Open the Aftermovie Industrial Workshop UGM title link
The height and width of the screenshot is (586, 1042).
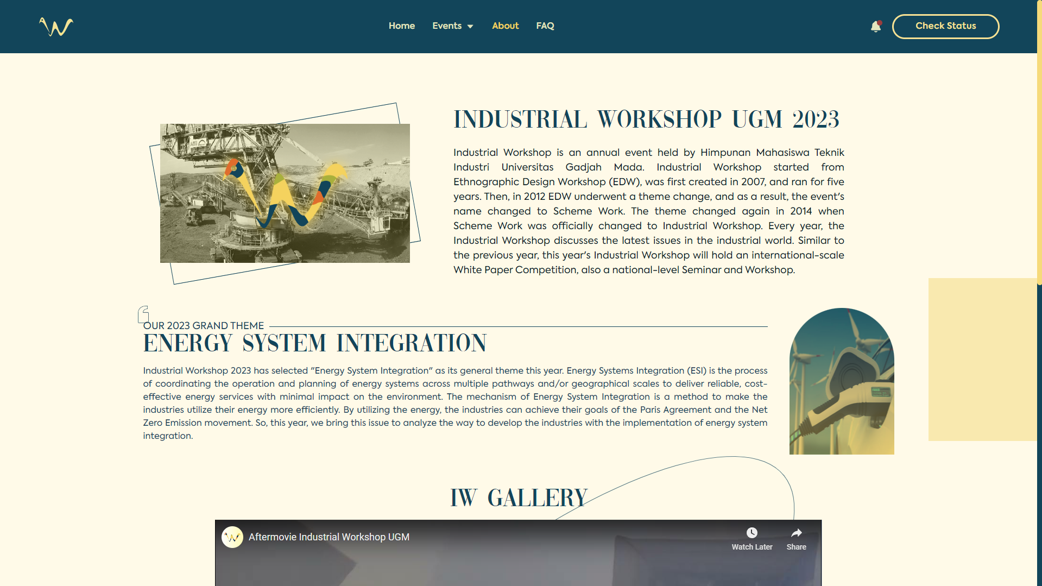329,537
